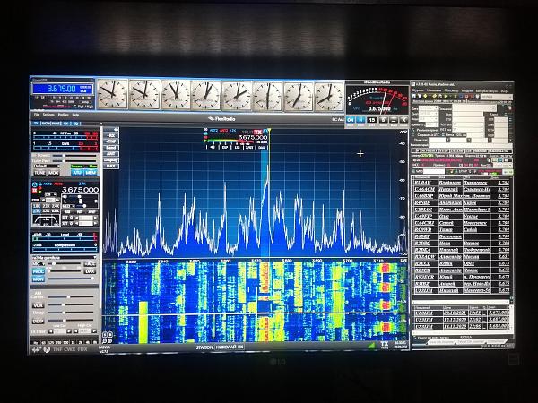Click the TUNE button in the transmit panel
538x403 pixels.
pyautogui.click(x=39, y=172)
